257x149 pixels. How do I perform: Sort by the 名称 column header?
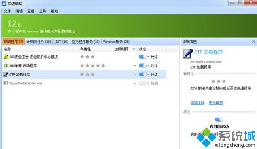point(8,49)
